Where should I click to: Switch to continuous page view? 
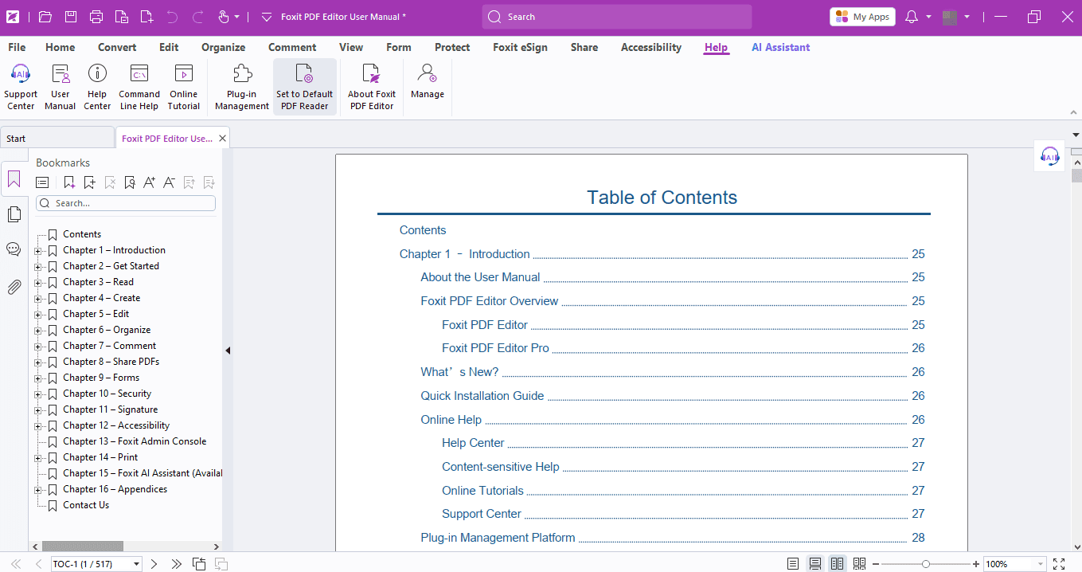pos(815,564)
